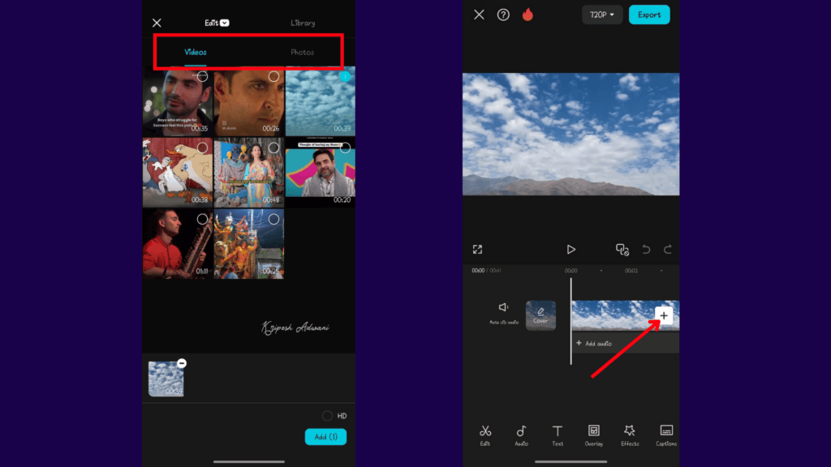
Task: Open the Captions tool
Action: pyautogui.click(x=665, y=435)
